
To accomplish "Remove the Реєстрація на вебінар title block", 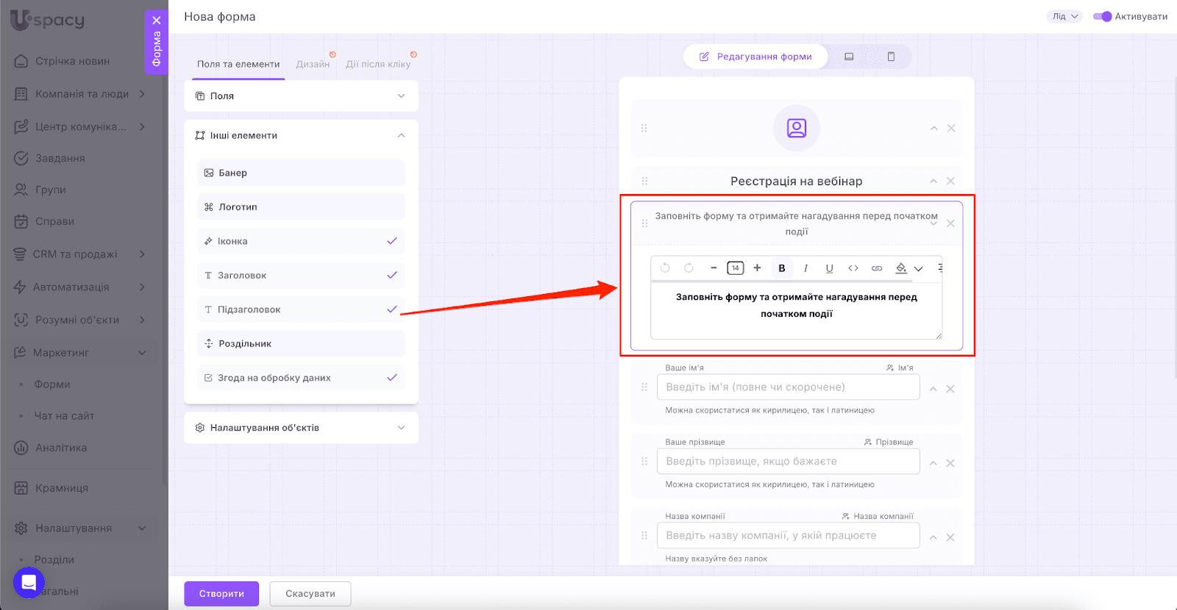I will coord(950,181).
